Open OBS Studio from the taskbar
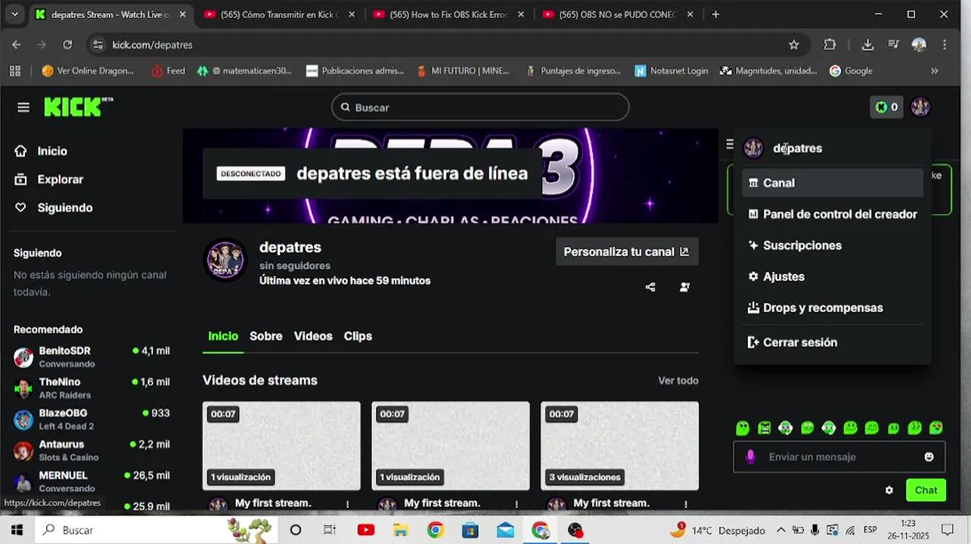 (x=575, y=530)
